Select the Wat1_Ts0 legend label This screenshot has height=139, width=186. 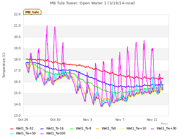tap(109, 128)
